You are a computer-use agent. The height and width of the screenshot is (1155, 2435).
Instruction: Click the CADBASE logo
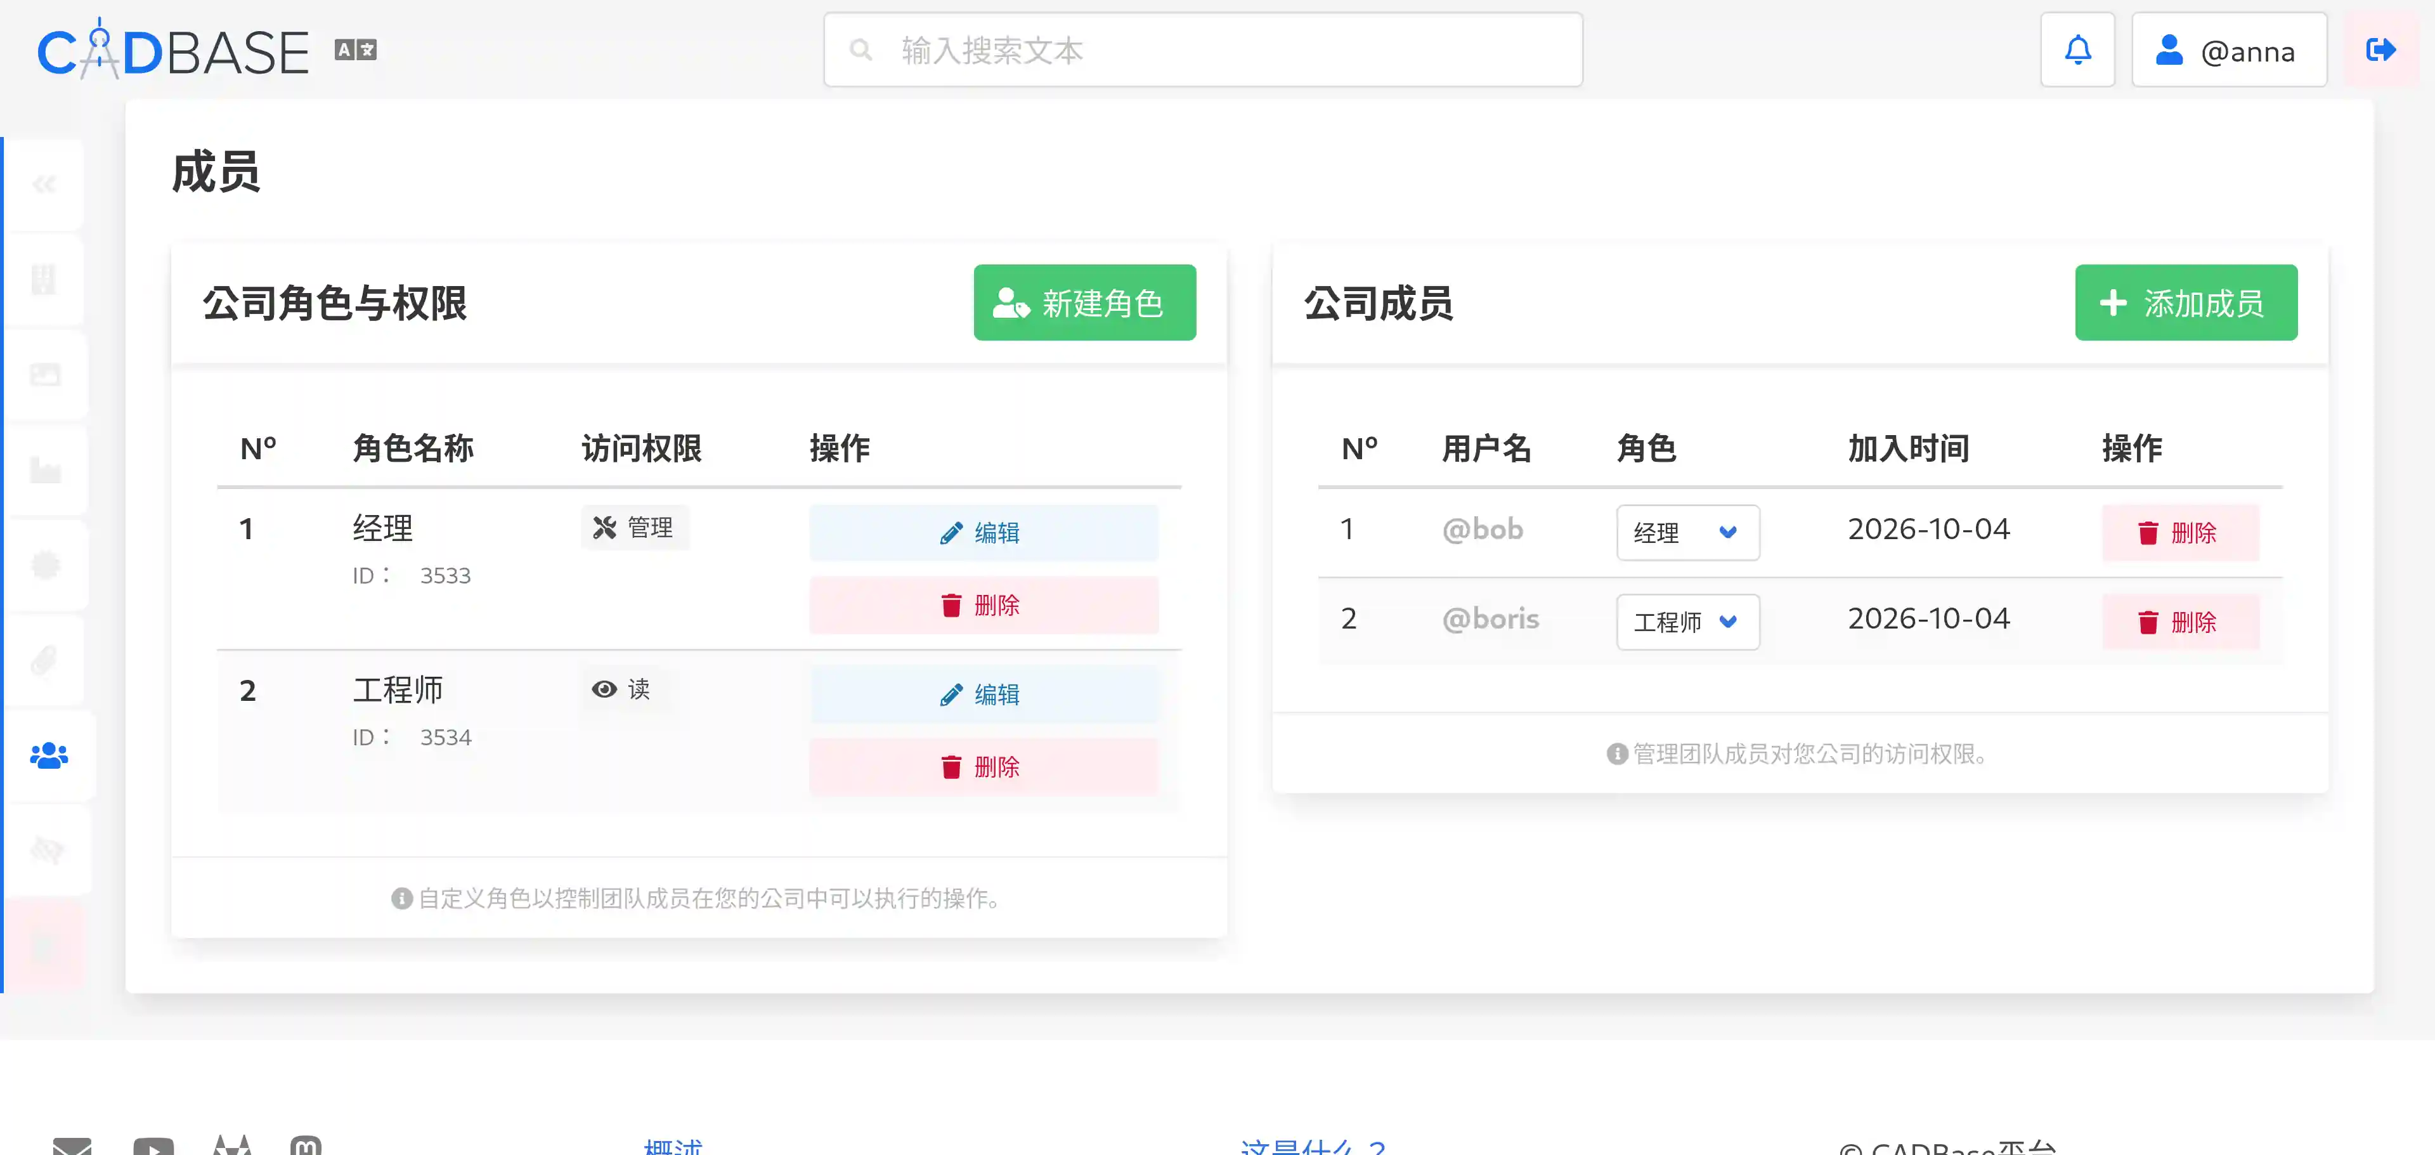click(x=173, y=50)
